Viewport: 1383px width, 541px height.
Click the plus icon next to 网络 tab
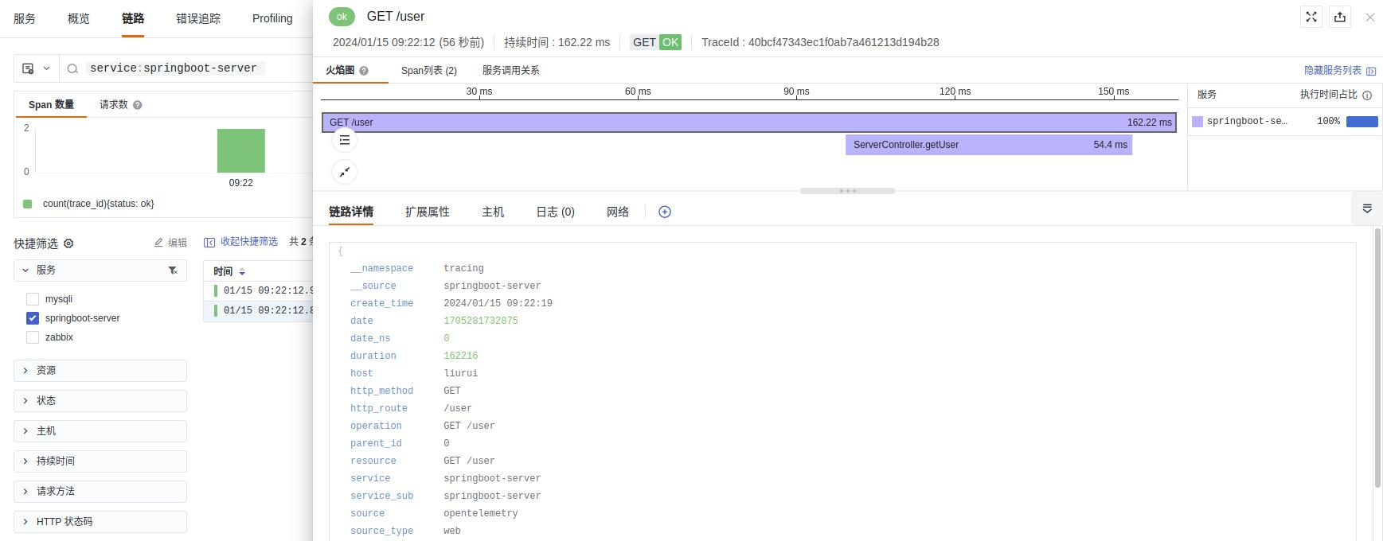(665, 212)
